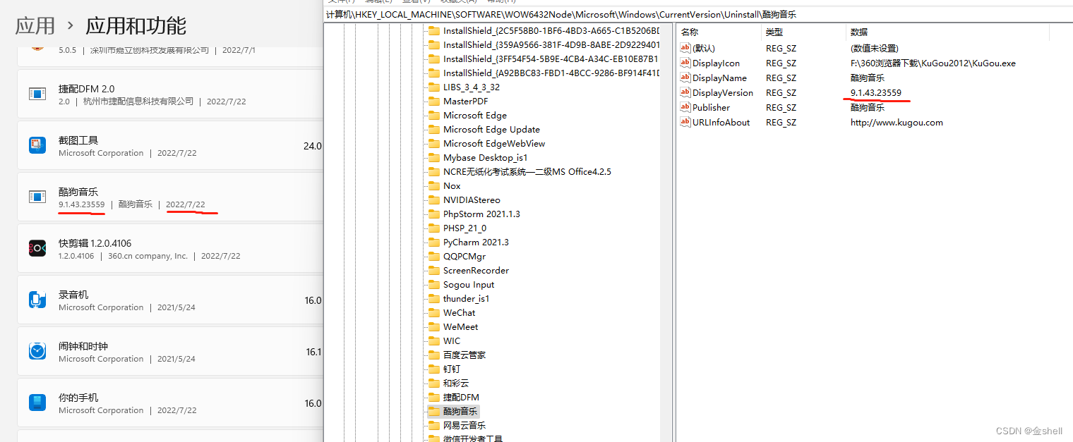Screen dimensions: 1073x442
Task: Click REG_SZ type in URLInfoAbout row
Action: 781,122
